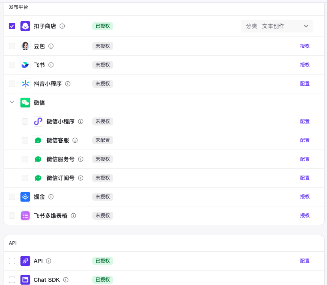Click the 抖音小程序 icon
The width and height of the screenshot is (327, 285).
[25, 84]
